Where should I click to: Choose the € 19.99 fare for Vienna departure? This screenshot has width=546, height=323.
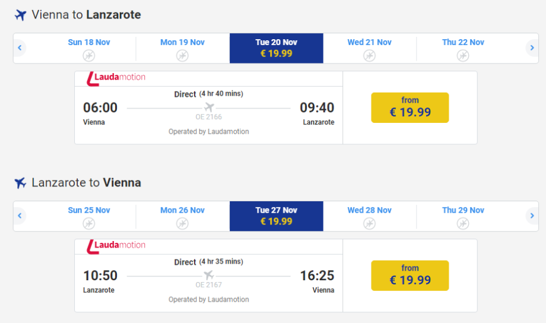[409, 107]
